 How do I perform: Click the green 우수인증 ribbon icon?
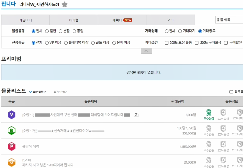[209, 113]
